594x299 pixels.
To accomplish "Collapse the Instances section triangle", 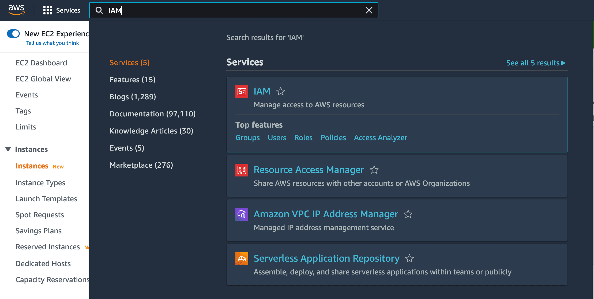I will tap(8, 149).
